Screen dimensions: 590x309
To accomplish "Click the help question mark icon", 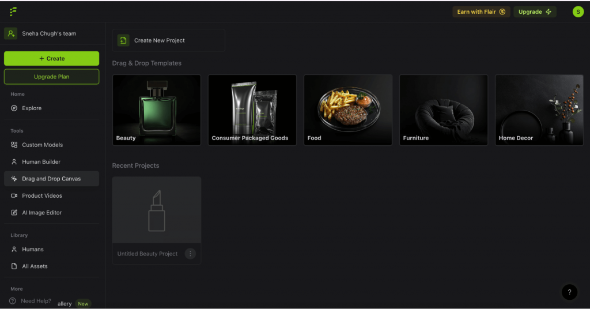I will coord(569,292).
